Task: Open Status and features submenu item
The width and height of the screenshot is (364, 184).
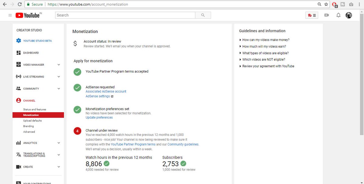Action: coord(35,109)
